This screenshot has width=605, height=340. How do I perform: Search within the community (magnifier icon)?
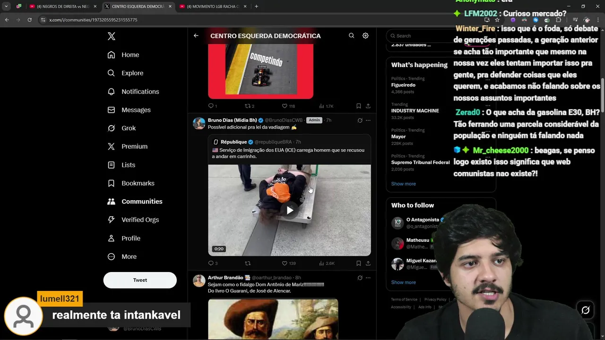(x=351, y=36)
